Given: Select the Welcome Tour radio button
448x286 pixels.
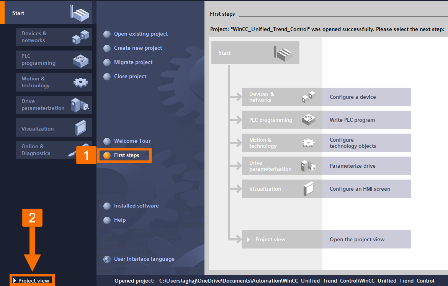Looking at the screenshot, I should tap(107, 141).
